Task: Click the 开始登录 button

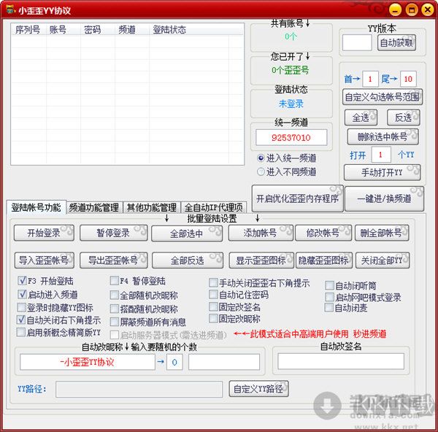Action: point(44,233)
